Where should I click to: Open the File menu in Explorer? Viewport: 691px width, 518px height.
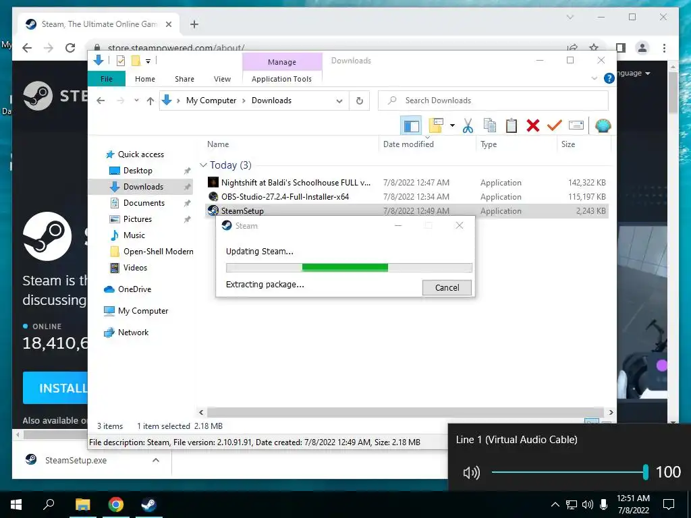[107, 79]
